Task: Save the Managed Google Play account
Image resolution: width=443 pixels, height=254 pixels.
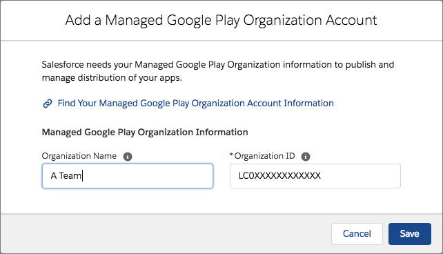Action: click(410, 234)
